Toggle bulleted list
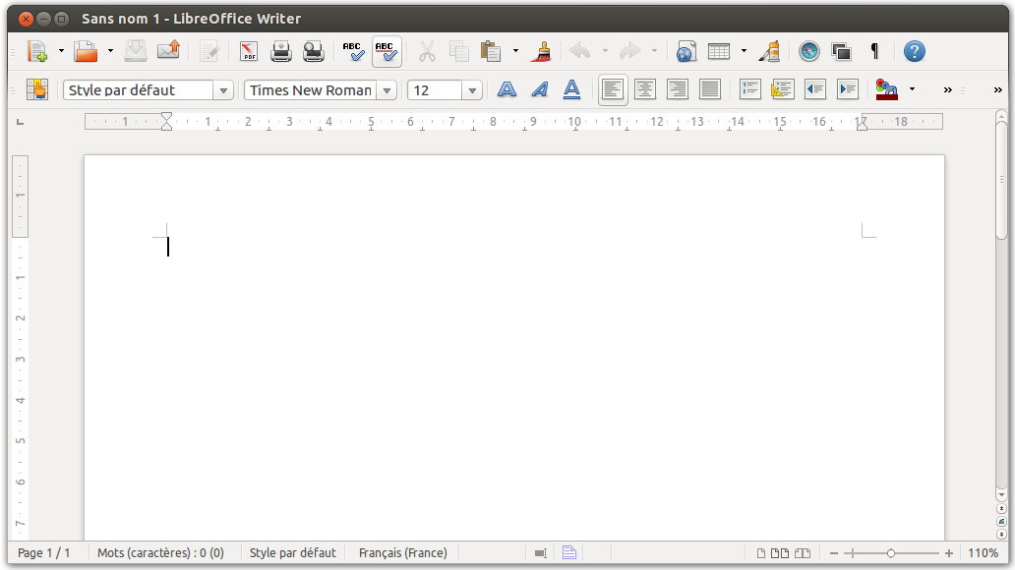This screenshot has width=1015, height=570. [x=782, y=89]
